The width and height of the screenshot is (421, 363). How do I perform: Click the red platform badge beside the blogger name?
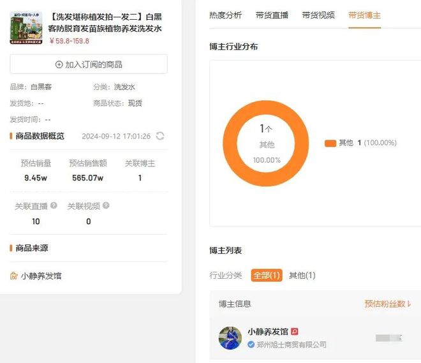pyautogui.click(x=295, y=332)
